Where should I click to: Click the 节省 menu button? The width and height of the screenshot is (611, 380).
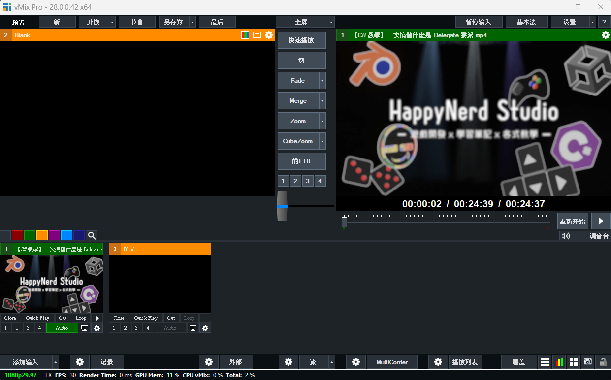click(137, 22)
